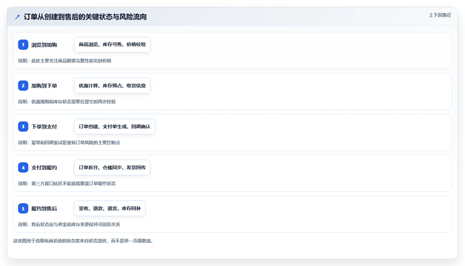465x266 pixels.
Task: Click the 订单拆分、仓储同步、发货回传 chip
Action: (x=112, y=167)
